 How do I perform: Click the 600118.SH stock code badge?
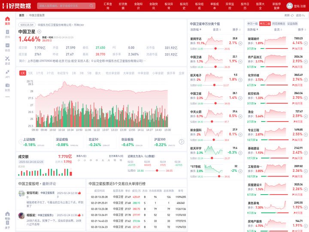(27, 25)
